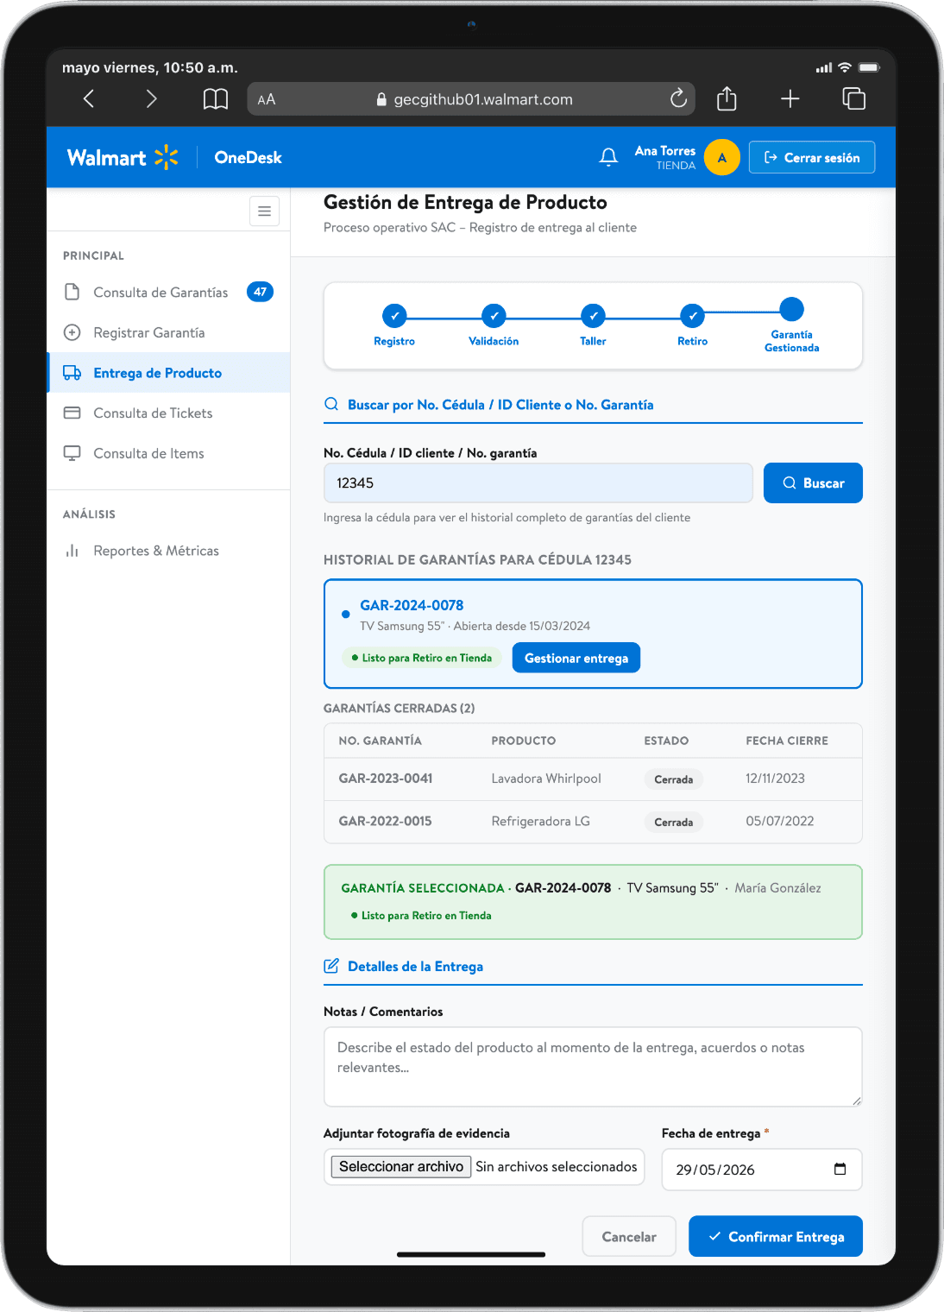
Task: Click the monitor icon beside Consulta de Items
Action: (x=72, y=453)
